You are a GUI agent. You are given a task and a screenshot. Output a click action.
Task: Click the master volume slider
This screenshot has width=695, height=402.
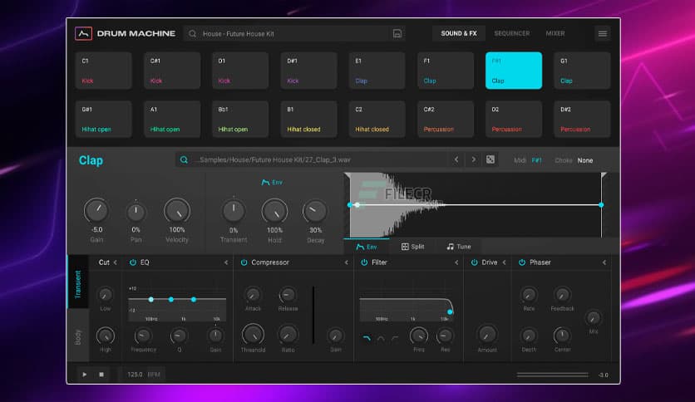point(552,375)
